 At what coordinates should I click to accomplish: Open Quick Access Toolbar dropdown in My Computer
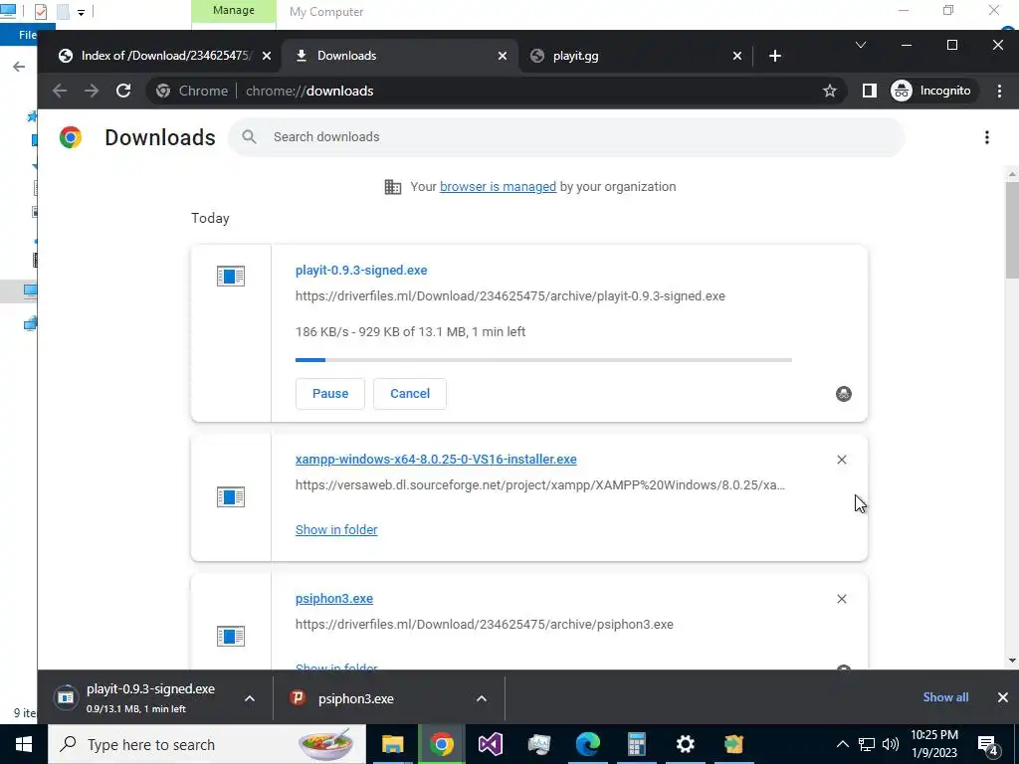[81, 12]
